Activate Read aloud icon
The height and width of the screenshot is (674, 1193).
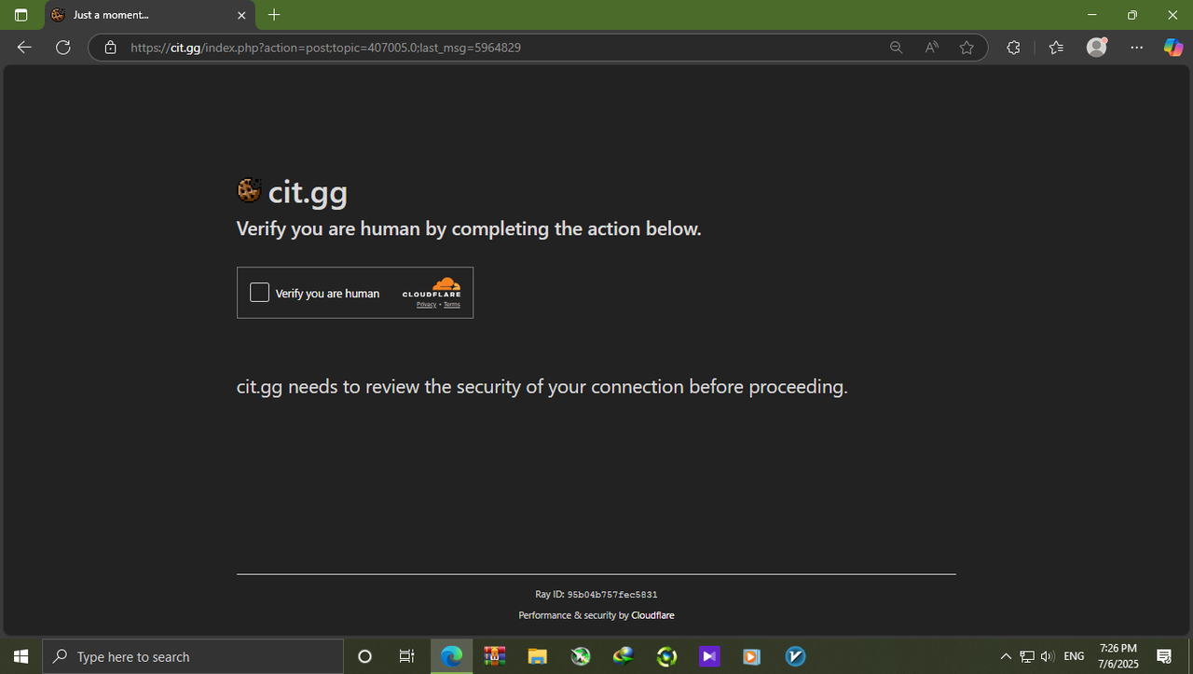point(931,48)
